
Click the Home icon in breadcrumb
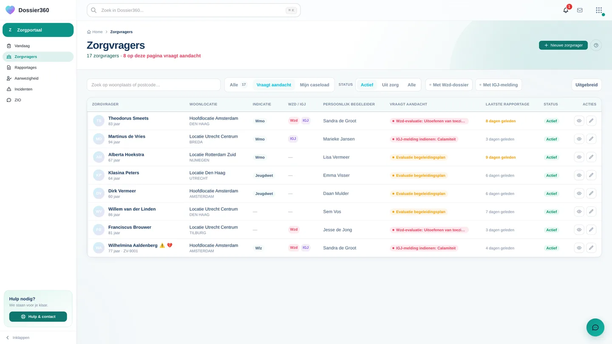pyautogui.click(x=89, y=32)
